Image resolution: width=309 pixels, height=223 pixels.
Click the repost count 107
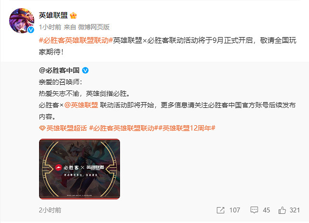[x=235, y=210]
